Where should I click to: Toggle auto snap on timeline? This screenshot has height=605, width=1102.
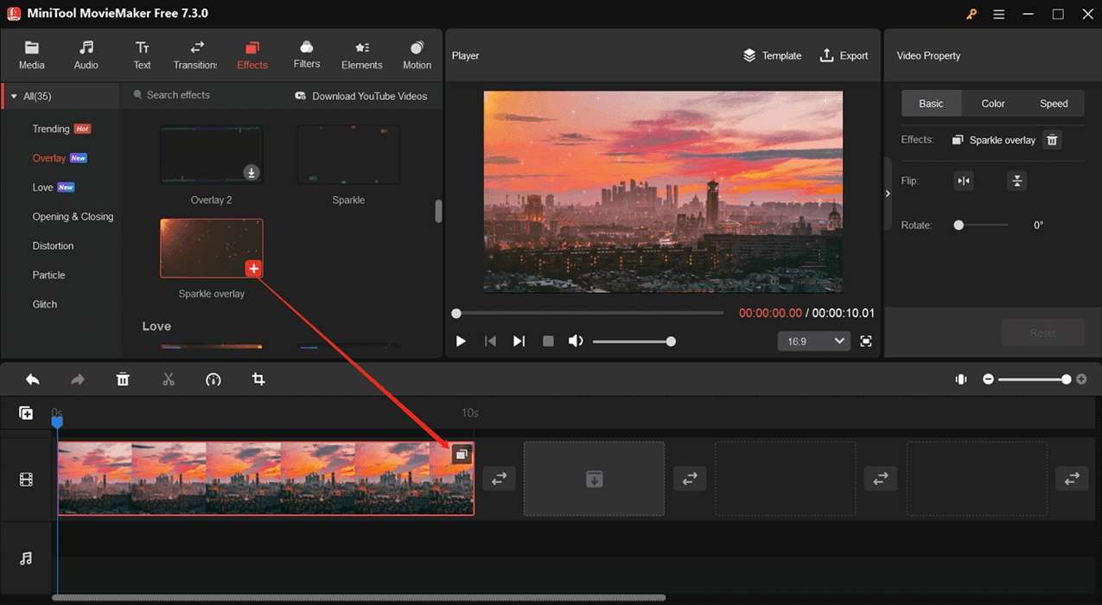click(x=961, y=379)
